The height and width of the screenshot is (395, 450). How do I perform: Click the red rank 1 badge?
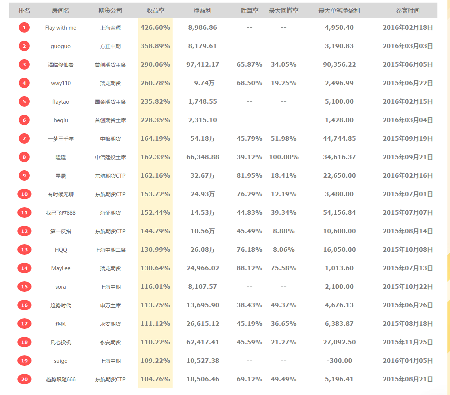click(24, 27)
